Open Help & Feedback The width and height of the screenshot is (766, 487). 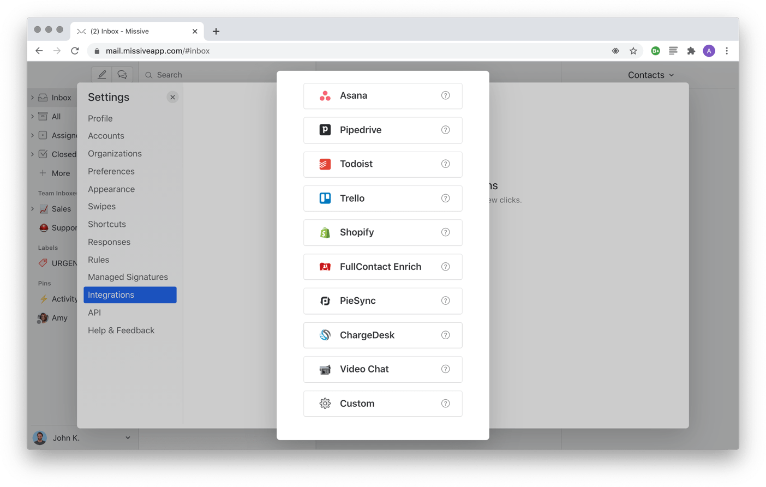121,330
